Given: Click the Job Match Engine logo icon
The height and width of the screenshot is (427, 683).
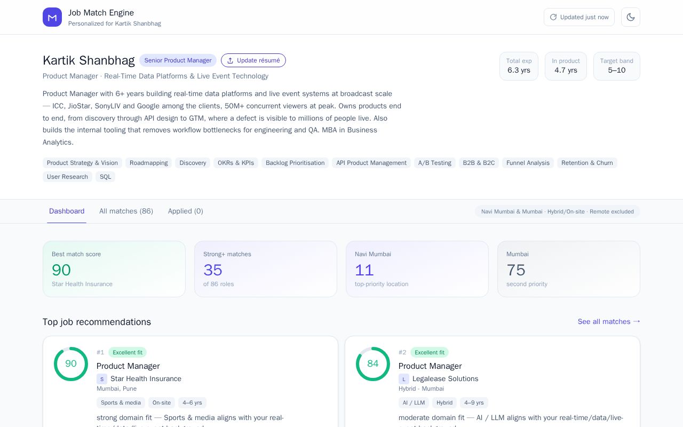Looking at the screenshot, I should tap(52, 17).
